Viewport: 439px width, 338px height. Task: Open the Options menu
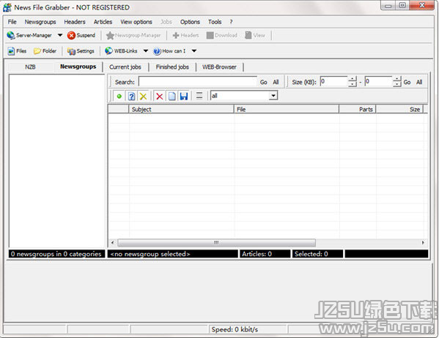click(x=190, y=22)
